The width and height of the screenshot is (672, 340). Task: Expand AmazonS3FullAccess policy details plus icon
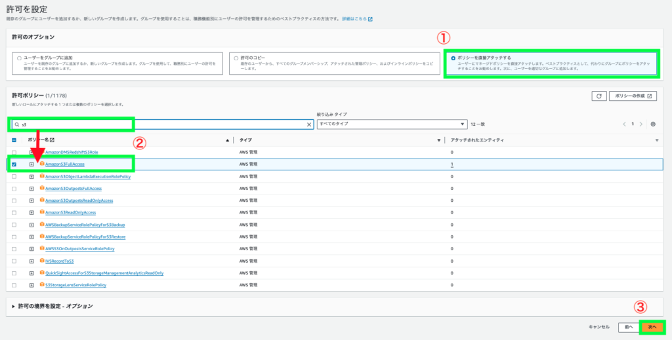coord(31,164)
